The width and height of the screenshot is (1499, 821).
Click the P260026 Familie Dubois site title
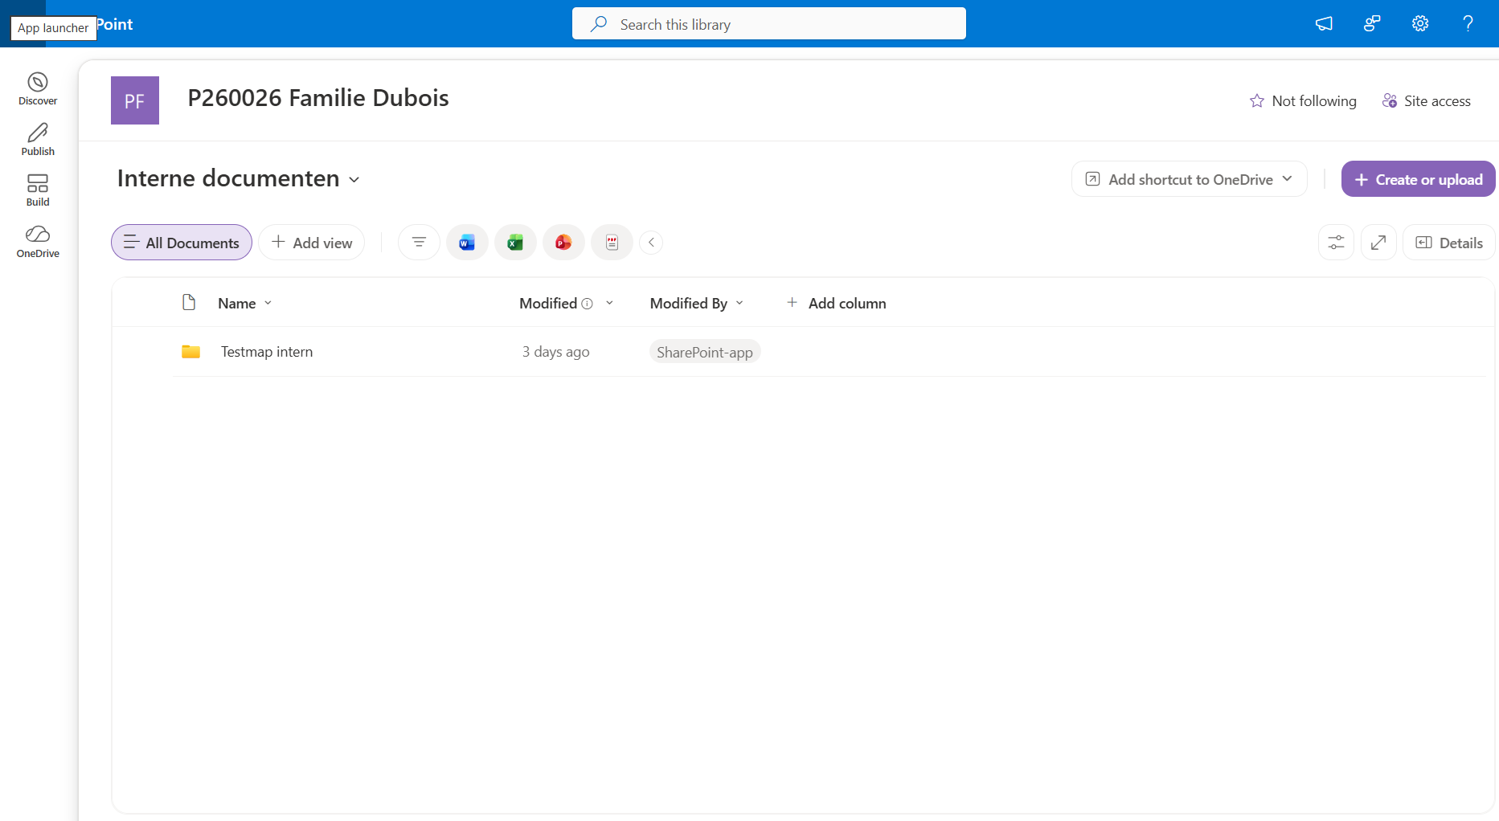[318, 98]
